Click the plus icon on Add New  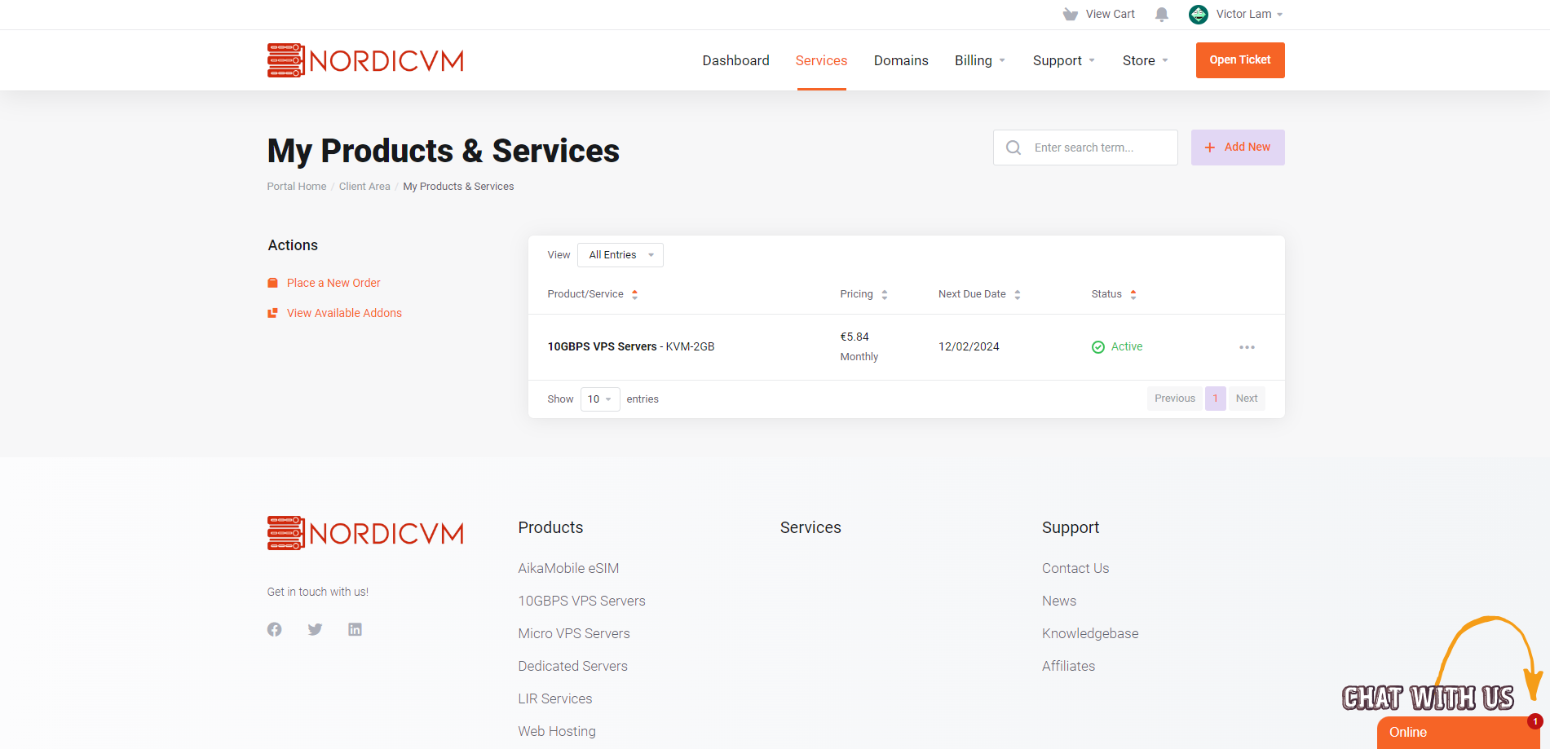tap(1210, 148)
